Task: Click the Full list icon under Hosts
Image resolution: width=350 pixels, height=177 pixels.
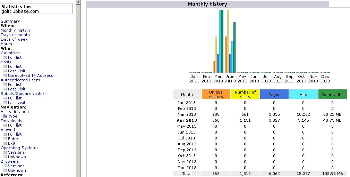Action: tap(5, 66)
